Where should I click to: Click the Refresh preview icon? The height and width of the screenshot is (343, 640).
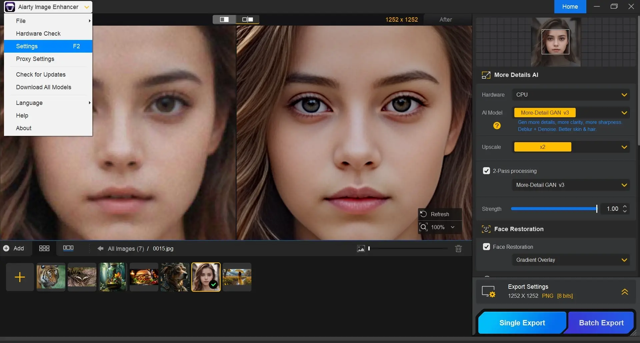click(x=423, y=214)
